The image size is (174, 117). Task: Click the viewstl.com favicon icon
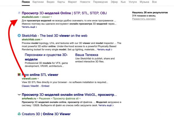point(19,75)
